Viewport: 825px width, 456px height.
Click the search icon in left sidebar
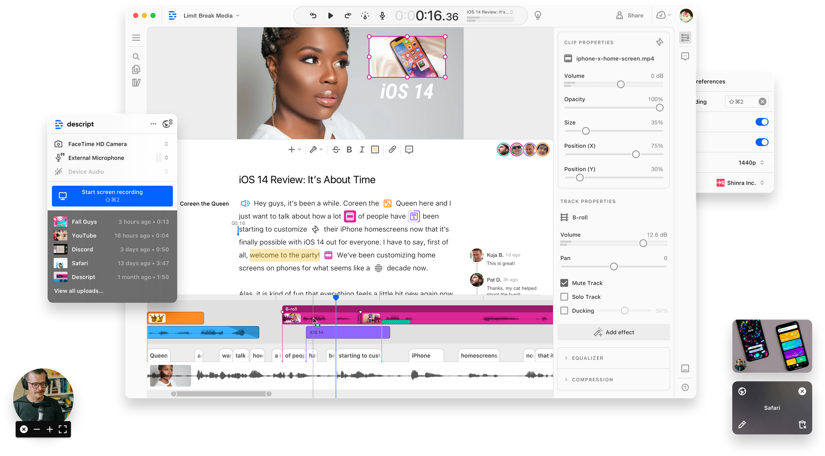(x=136, y=56)
